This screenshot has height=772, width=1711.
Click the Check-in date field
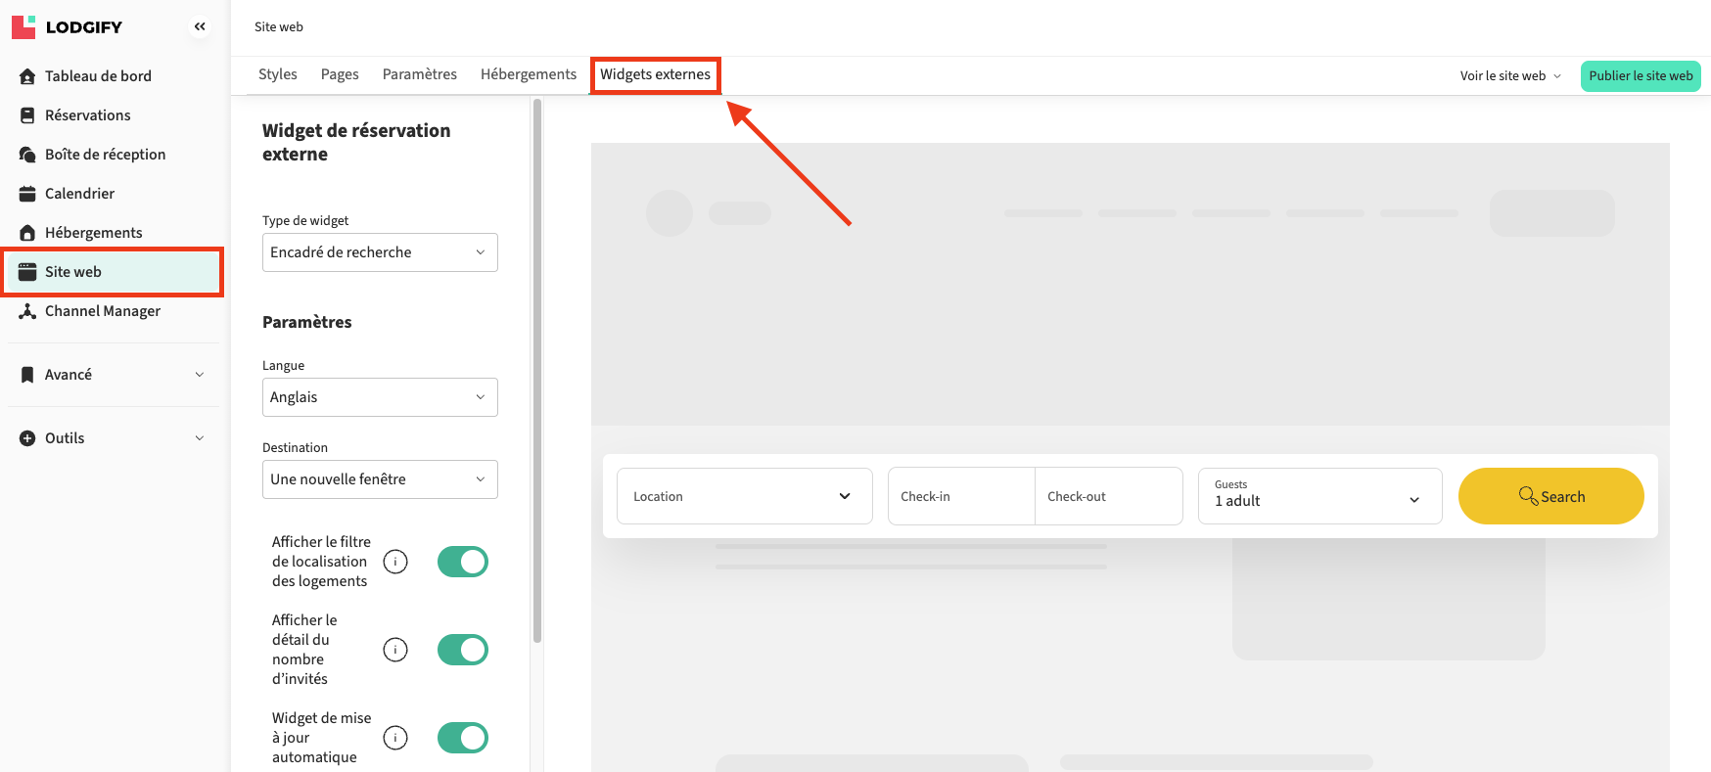click(x=961, y=496)
